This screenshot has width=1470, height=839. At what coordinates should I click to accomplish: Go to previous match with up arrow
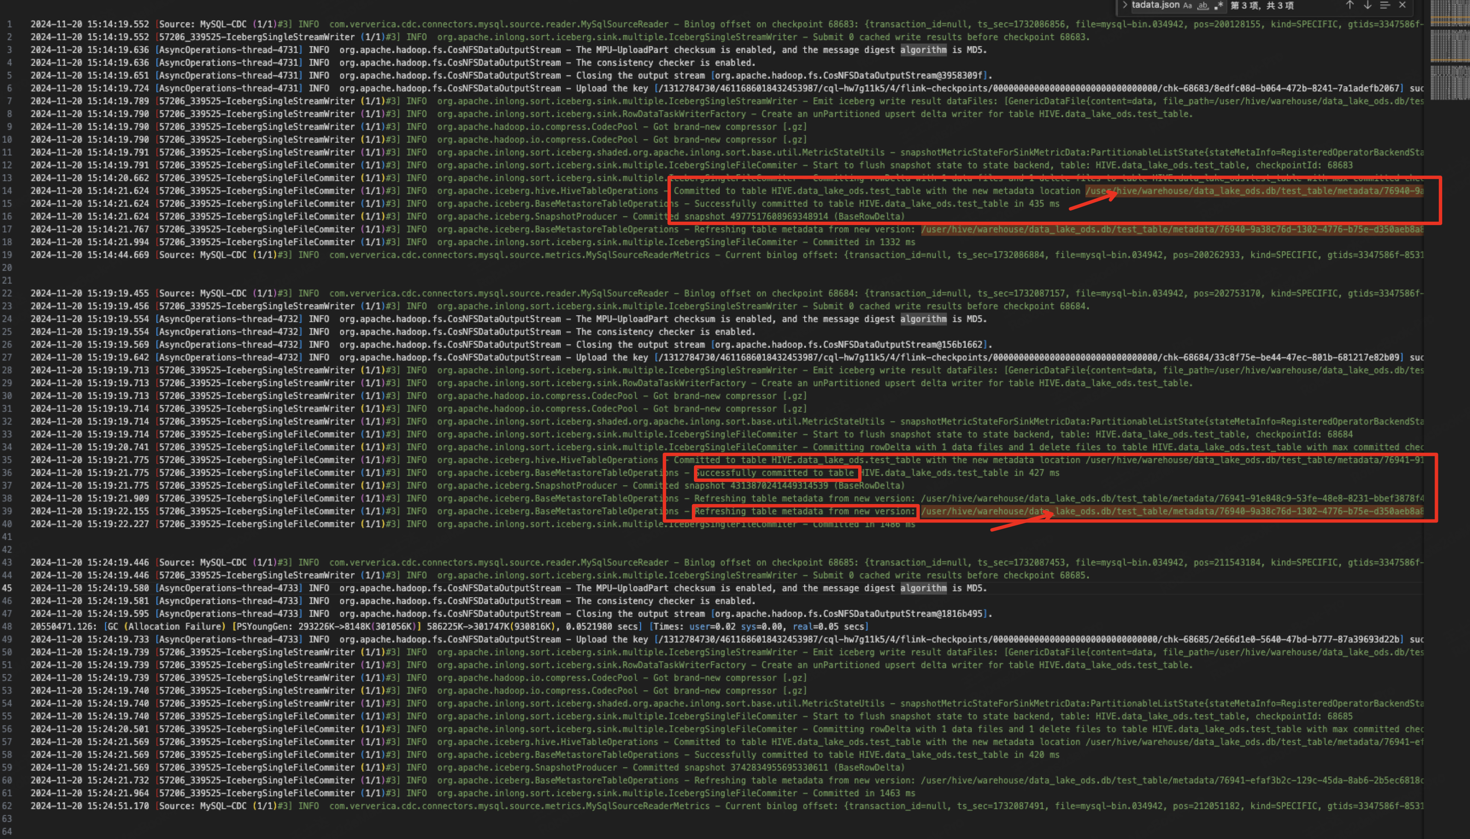1349,5
